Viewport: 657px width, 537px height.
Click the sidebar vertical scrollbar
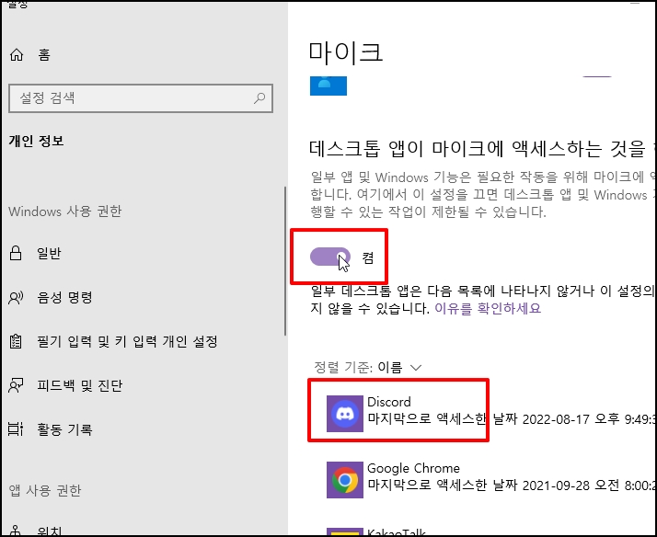coord(285,261)
